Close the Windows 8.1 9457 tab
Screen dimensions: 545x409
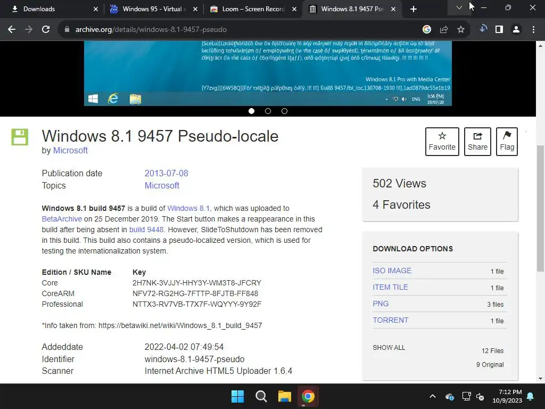click(393, 9)
